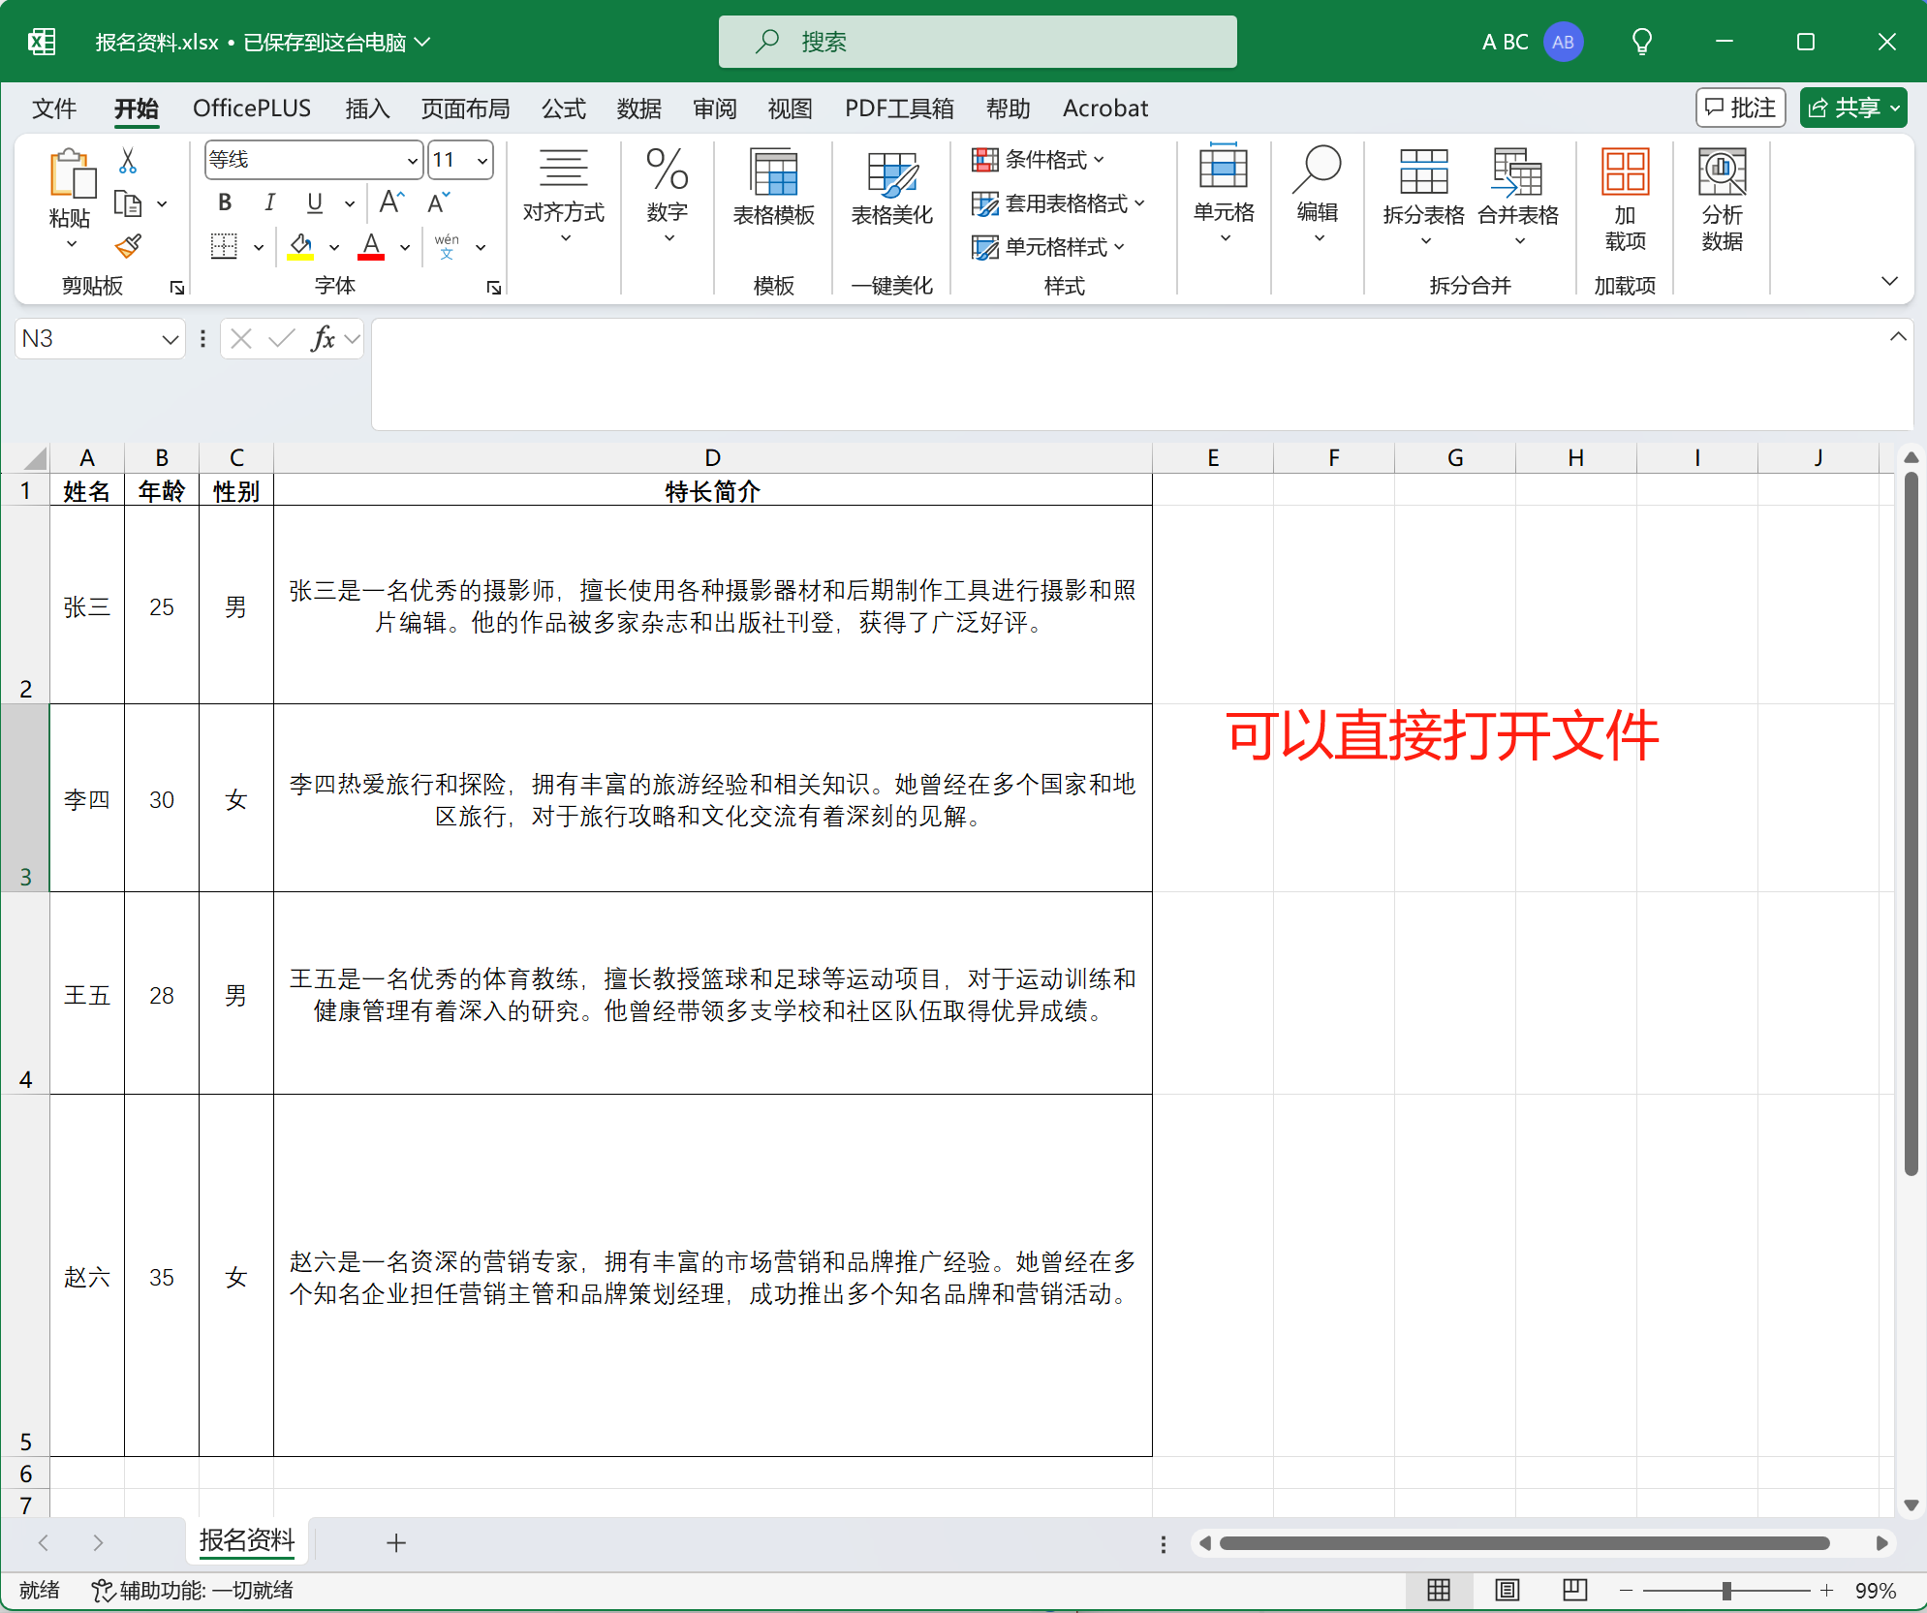This screenshot has height=1613, width=1927.
Task: Click the Insert Function fx icon
Action: [x=323, y=339]
